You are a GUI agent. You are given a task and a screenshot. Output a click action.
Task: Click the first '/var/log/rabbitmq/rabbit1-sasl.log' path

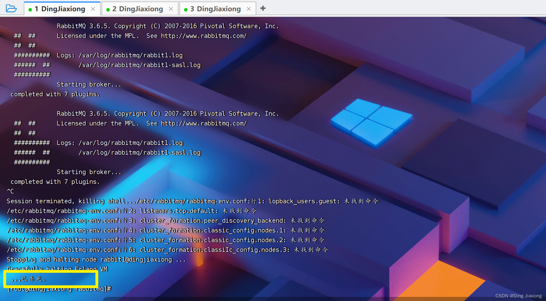140,65
